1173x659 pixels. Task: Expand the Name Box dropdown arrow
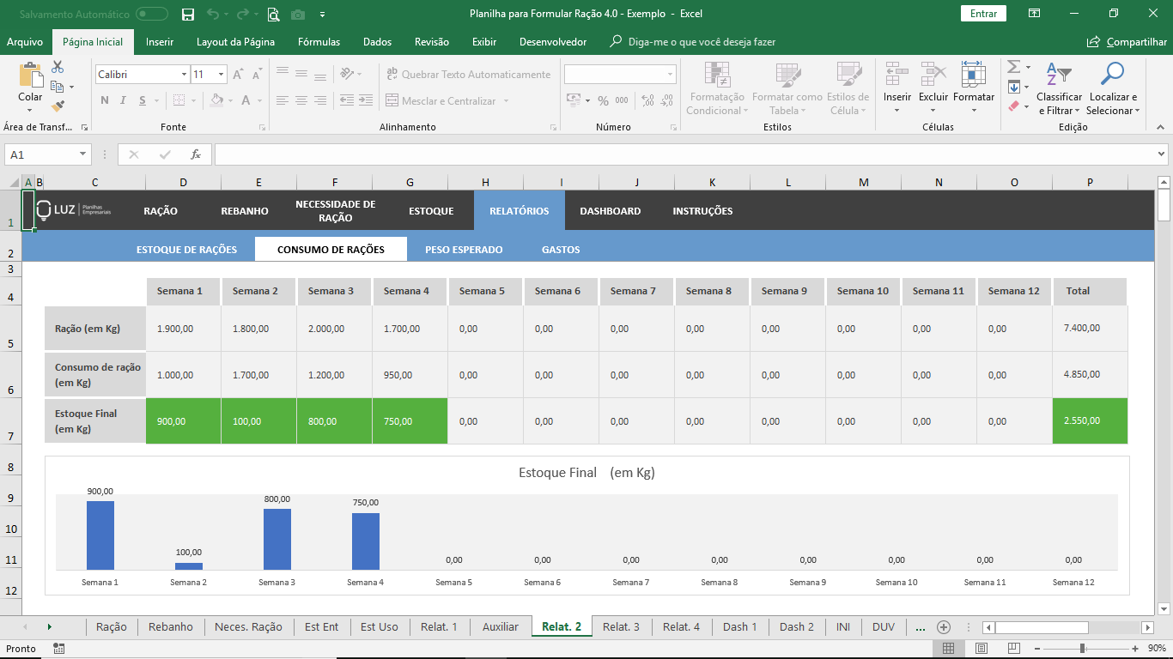(83, 154)
